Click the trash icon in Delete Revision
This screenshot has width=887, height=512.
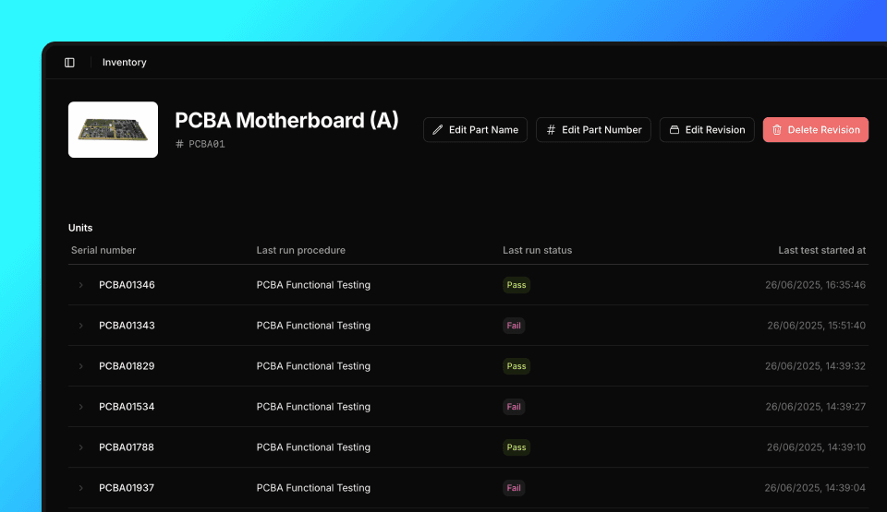(x=777, y=130)
